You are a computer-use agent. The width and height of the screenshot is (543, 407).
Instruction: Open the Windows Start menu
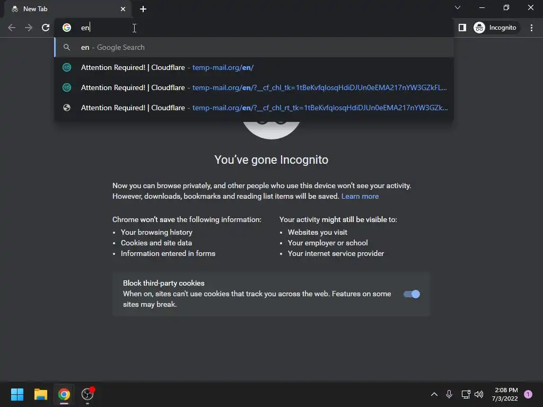(x=17, y=394)
